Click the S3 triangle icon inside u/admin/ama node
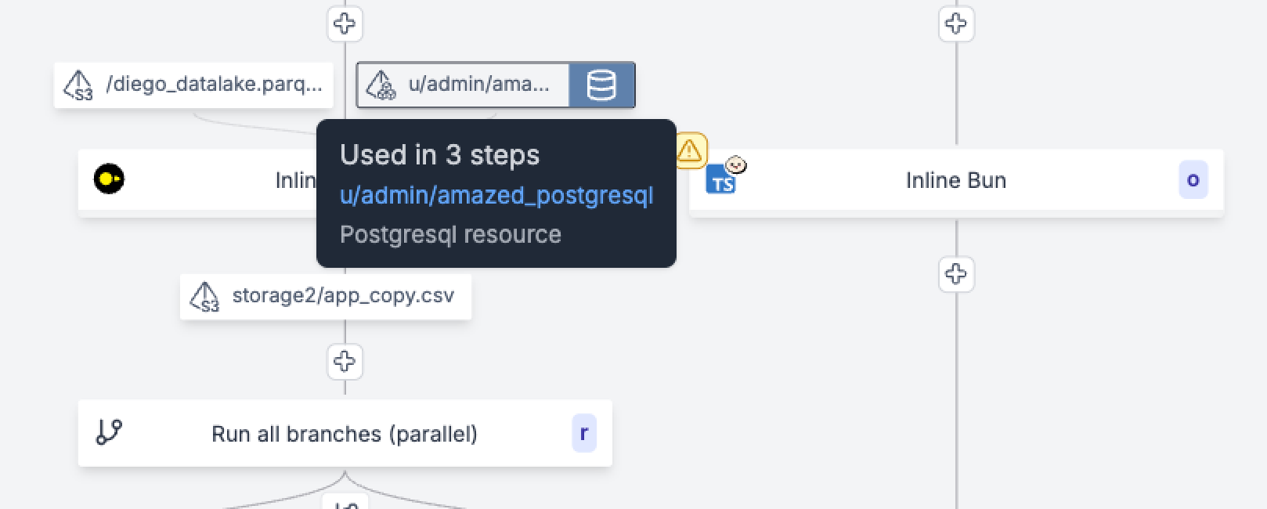 point(381,85)
